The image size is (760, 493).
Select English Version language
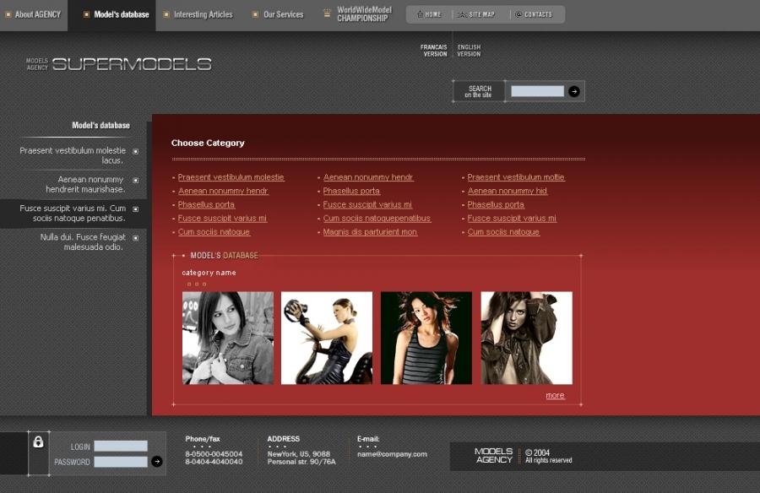pos(469,51)
